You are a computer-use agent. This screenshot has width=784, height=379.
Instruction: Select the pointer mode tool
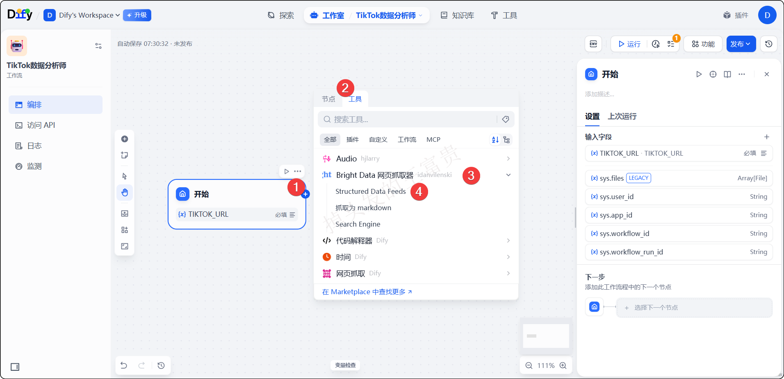point(125,176)
